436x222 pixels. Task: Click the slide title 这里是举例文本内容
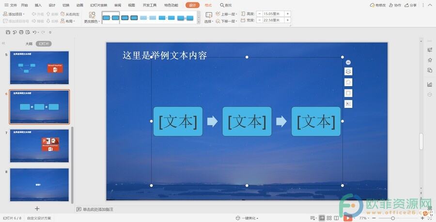coord(165,55)
